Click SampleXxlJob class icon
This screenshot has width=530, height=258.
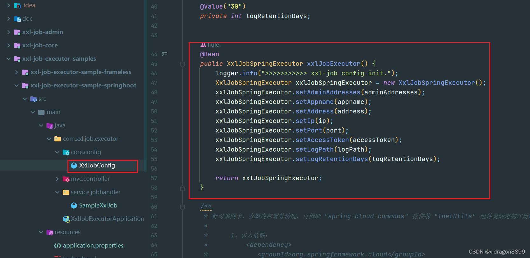click(74, 206)
